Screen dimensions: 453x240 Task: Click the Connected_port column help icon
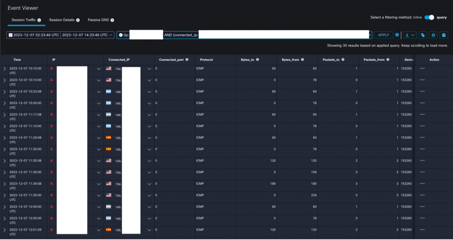(187, 59)
